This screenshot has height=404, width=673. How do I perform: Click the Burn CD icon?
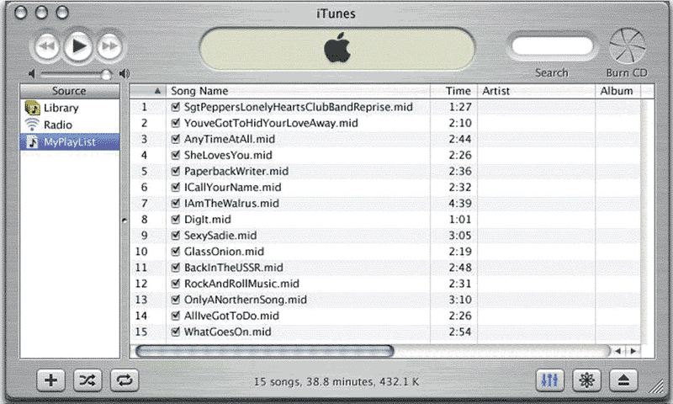[627, 45]
